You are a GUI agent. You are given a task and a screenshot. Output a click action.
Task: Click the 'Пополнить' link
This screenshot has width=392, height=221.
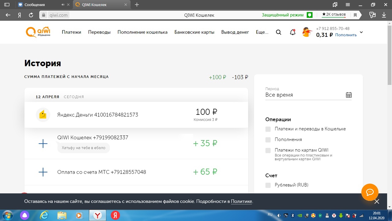click(x=346, y=35)
